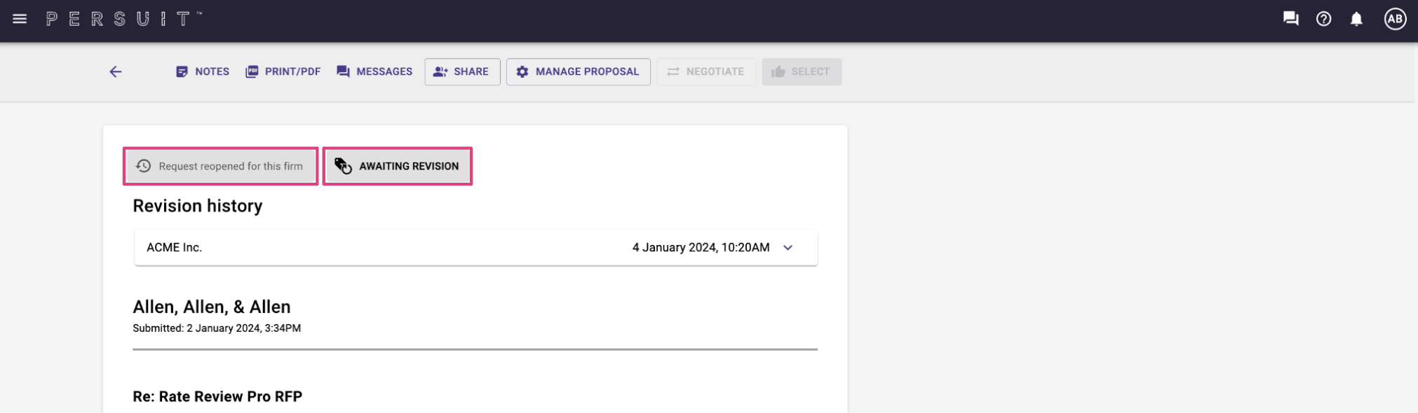Click the Print/PDF button
The height and width of the screenshot is (413, 1418).
point(283,71)
